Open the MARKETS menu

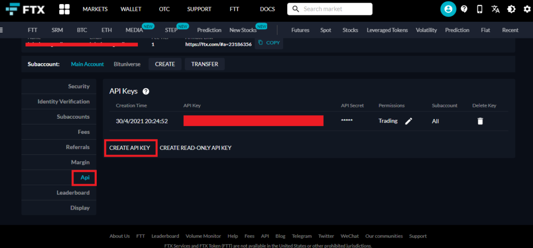click(x=95, y=9)
